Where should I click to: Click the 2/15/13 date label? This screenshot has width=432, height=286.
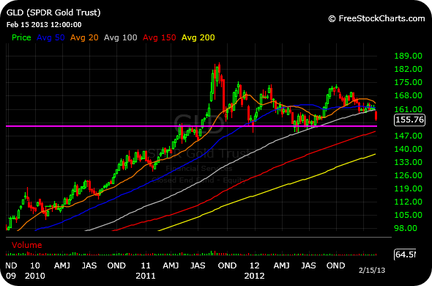click(x=372, y=270)
